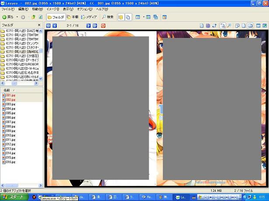Screen dimensions: 269x201
Task: Click file list horizontal scroll right arrow
Action: (41, 185)
